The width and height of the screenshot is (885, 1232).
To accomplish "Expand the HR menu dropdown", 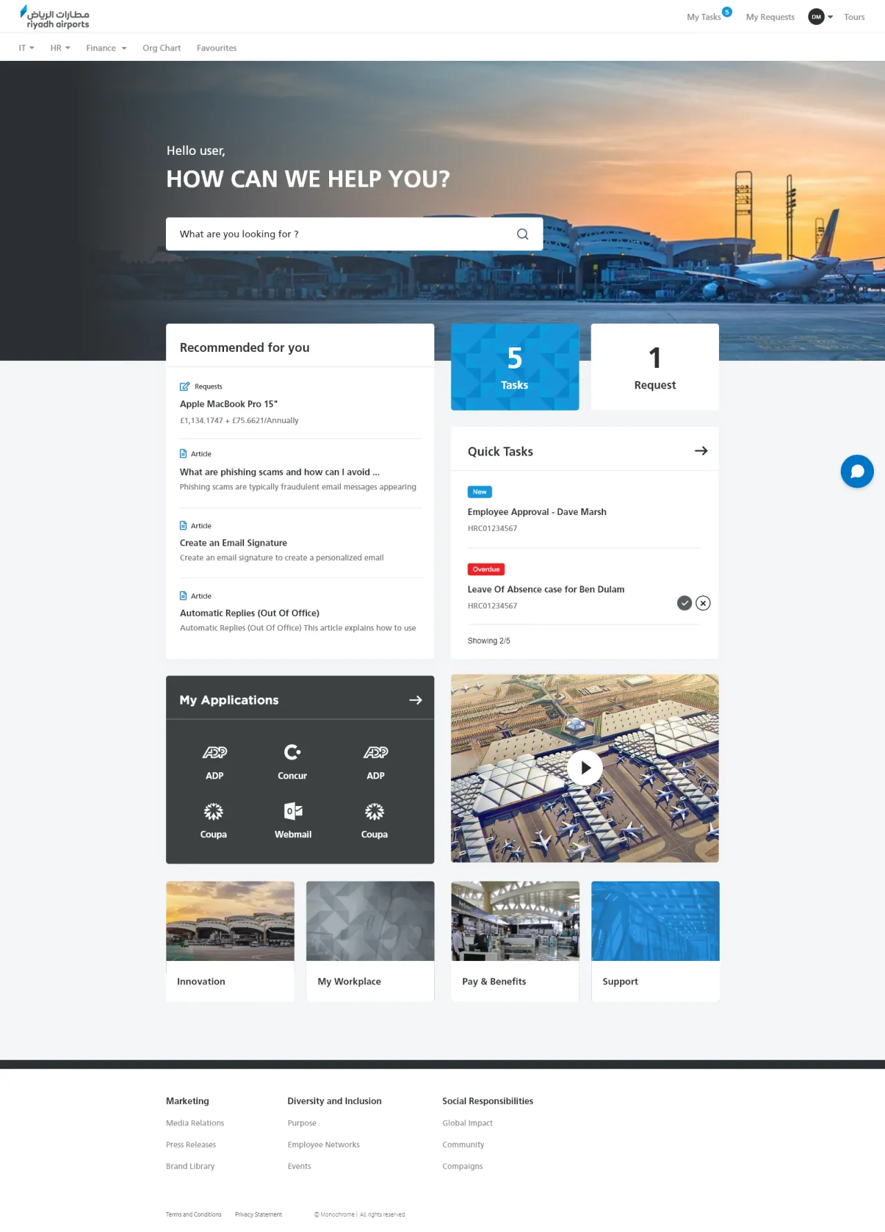I will click(60, 48).
